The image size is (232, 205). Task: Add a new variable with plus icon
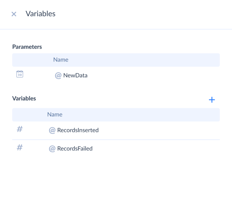[x=212, y=100]
